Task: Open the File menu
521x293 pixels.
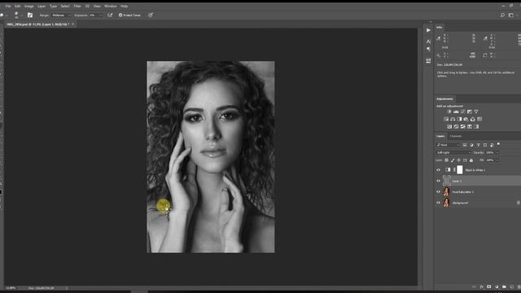Action: pyautogui.click(x=8, y=6)
